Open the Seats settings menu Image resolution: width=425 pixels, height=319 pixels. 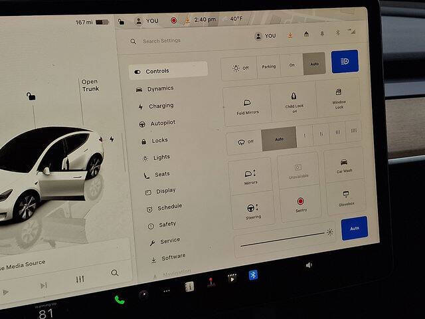click(x=157, y=174)
